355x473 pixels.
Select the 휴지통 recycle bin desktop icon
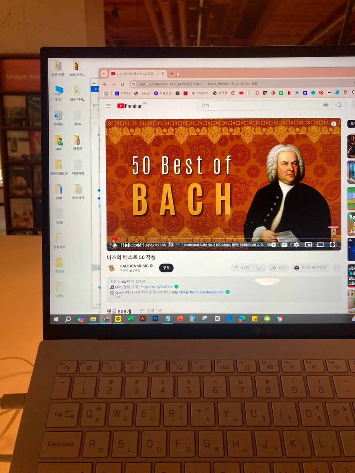(x=58, y=118)
